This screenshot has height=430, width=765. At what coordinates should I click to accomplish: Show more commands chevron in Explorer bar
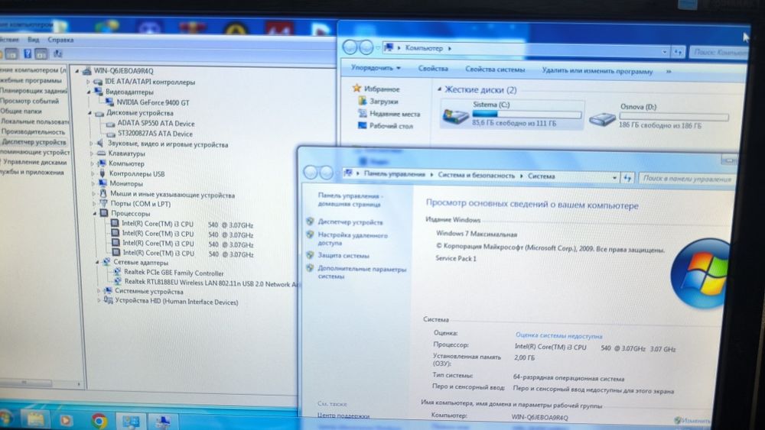(x=669, y=72)
